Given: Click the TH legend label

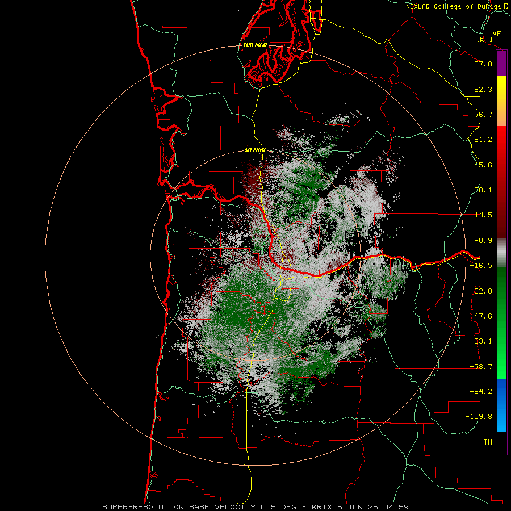Looking at the screenshot, I should (x=488, y=442).
